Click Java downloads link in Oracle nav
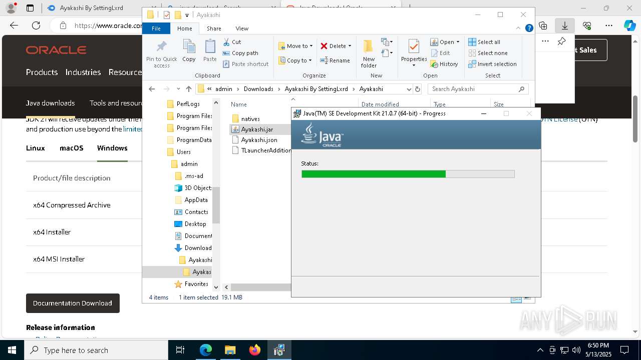The image size is (641, 360). point(51,103)
